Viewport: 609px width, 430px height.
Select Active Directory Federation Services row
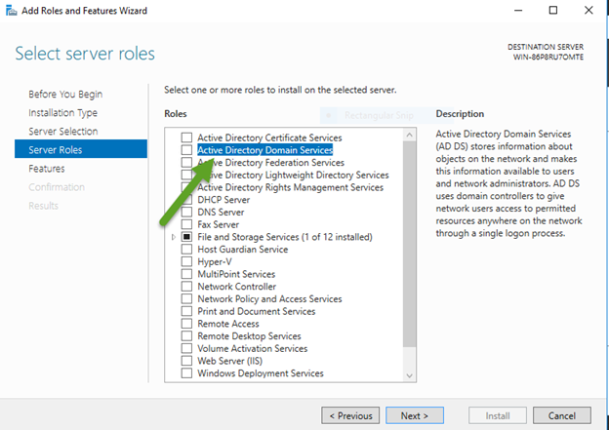click(270, 162)
